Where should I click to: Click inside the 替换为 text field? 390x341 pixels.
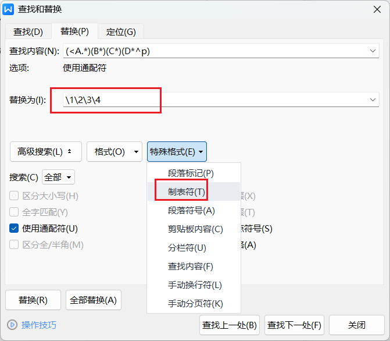tap(215, 100)
